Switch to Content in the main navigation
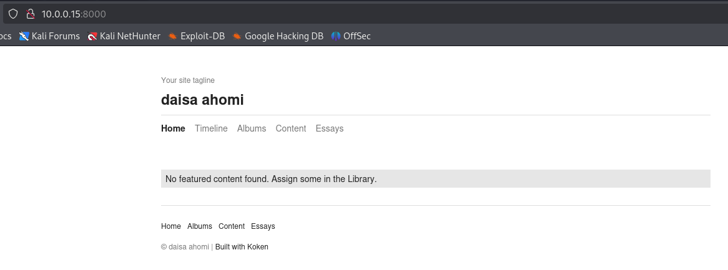The height and width of the screenshot is (270, 728). click(291, 128)
